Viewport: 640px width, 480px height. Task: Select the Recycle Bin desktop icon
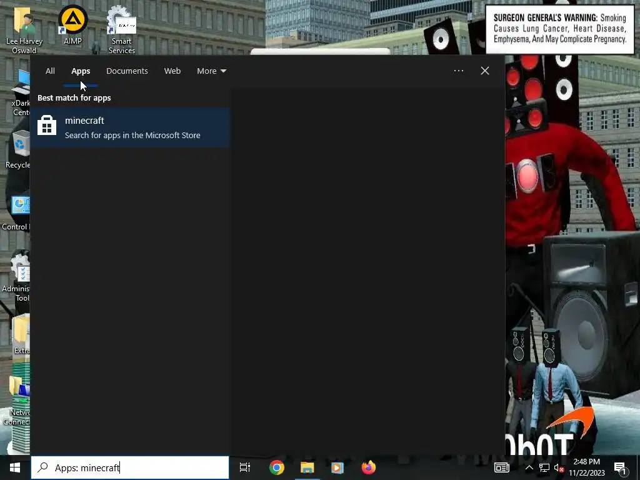pyautogui.click(x=17, y=149)
